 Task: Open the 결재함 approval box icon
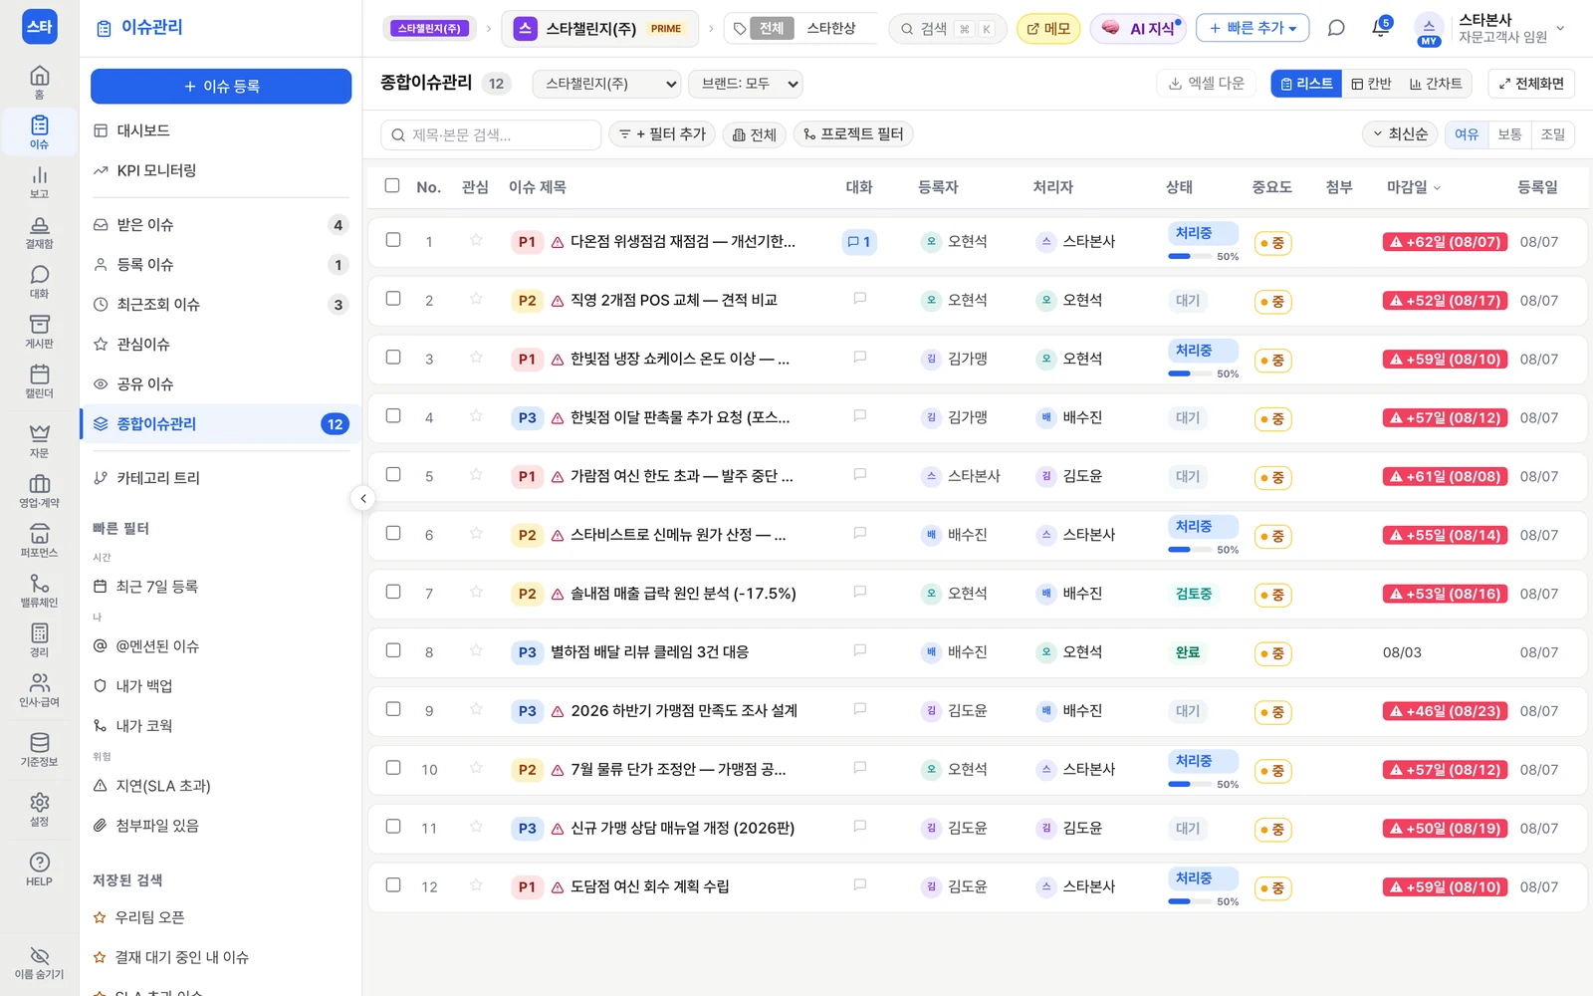39,231
